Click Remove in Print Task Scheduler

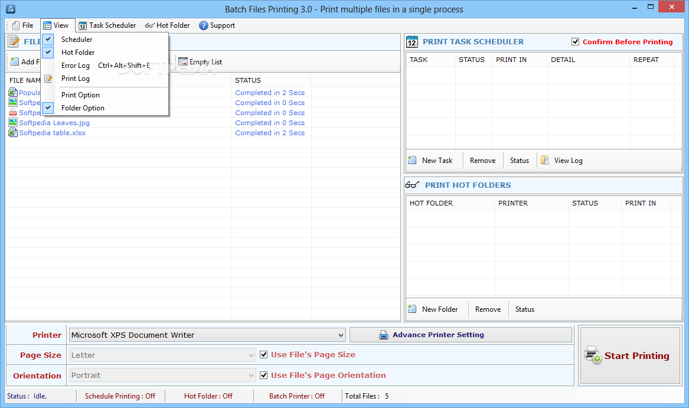[482, 161]
